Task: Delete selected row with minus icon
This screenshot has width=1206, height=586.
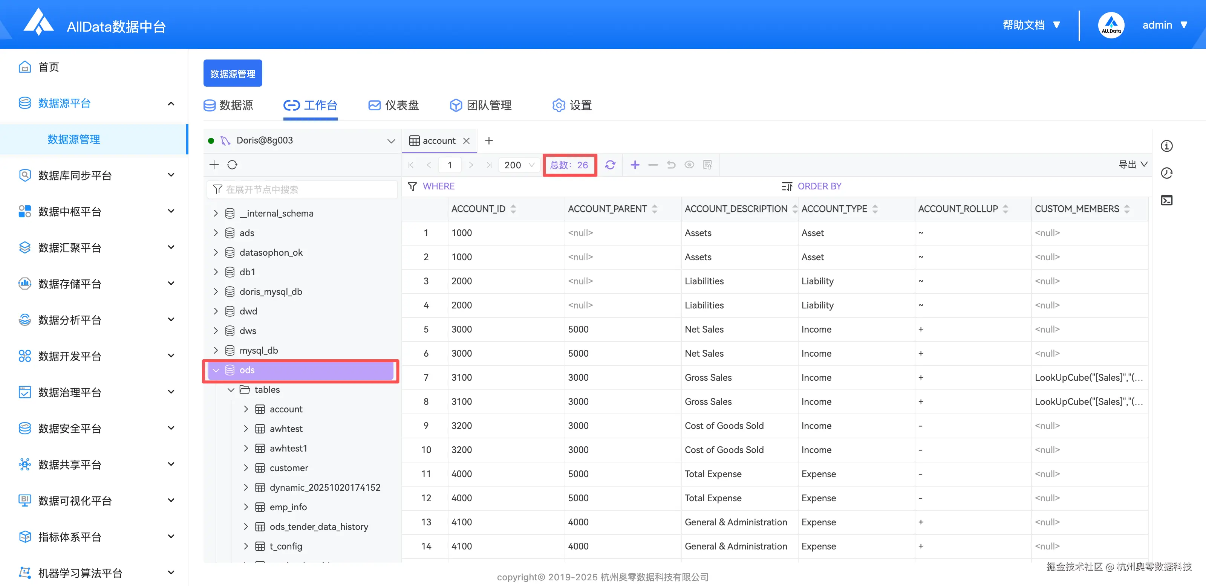Action: (653, 165)
